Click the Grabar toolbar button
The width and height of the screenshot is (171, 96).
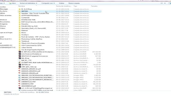tap(62, 3)
